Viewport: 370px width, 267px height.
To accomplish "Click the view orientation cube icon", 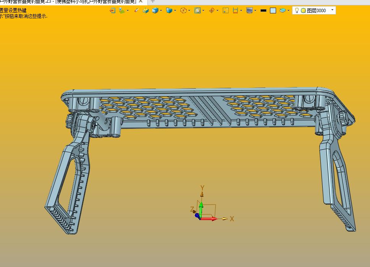I will tap(169, 10).
